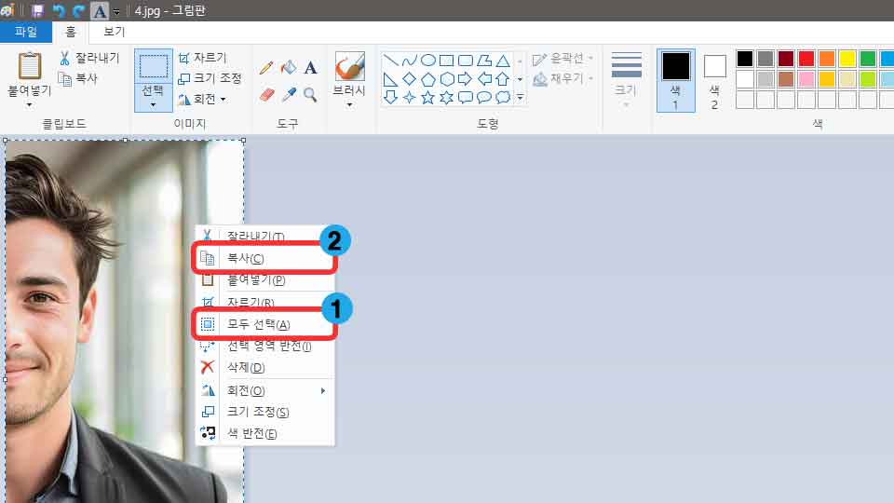Click the ribbon 자르기 crop button
This screenshot has width=894, height=503.
point(202,58)
